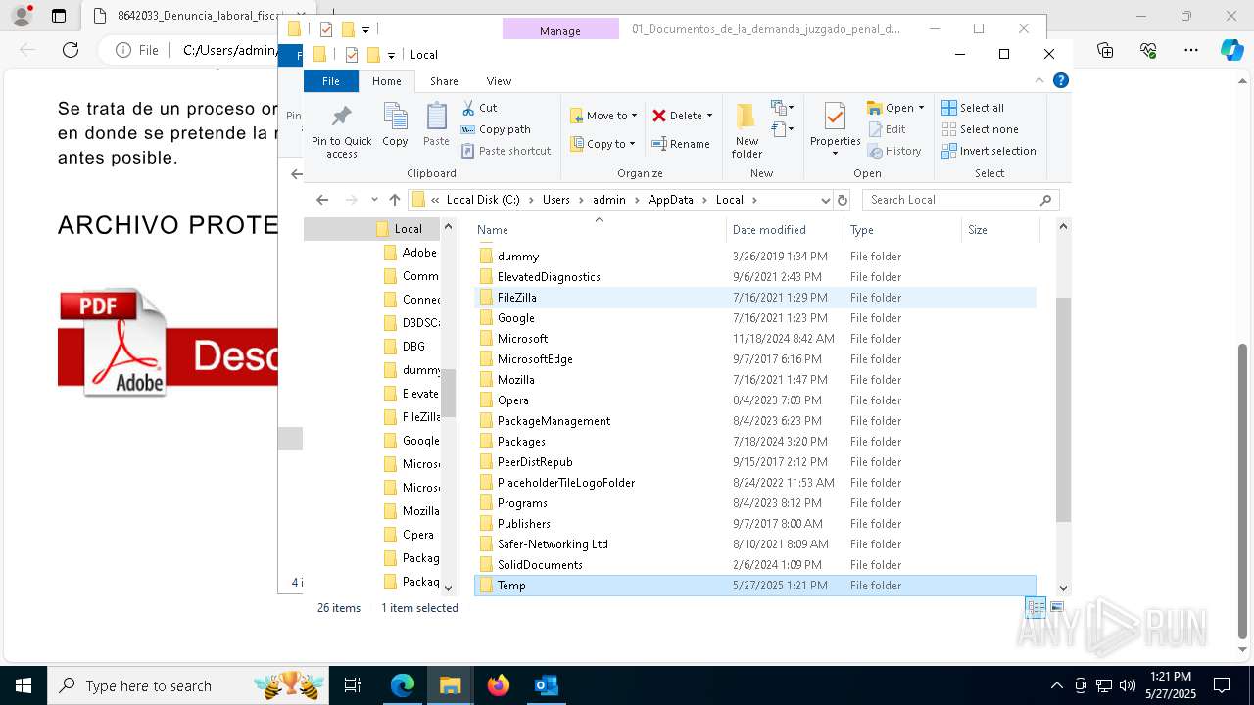Click the Paste ribbon icon
The height and width of the screenshot is (705, 1254).
pos(436,124)
